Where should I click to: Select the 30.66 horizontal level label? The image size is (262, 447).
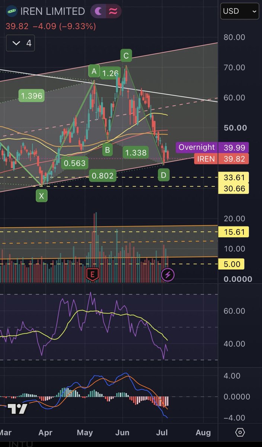234,188
